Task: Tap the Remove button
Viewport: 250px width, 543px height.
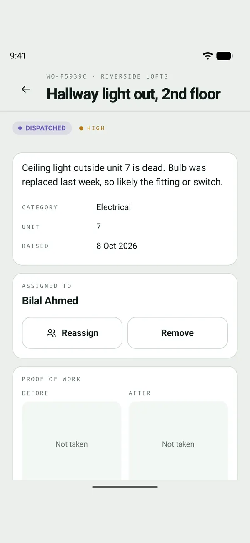Action: click(177, 333)
